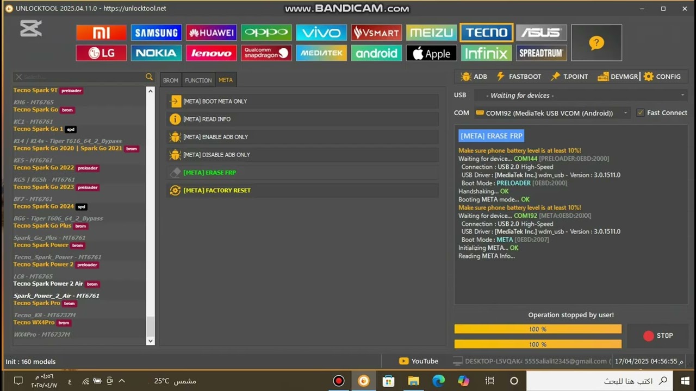Run [META] DISABLE ADB ONLY
This screenshot has width=696, height=391.
303,155
